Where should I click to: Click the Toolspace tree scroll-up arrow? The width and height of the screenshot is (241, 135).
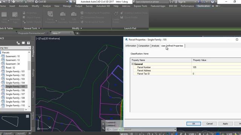[29, 52]
